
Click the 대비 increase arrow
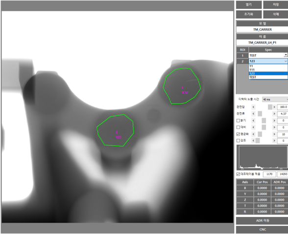pyautogui.click(x=274, y=128)
